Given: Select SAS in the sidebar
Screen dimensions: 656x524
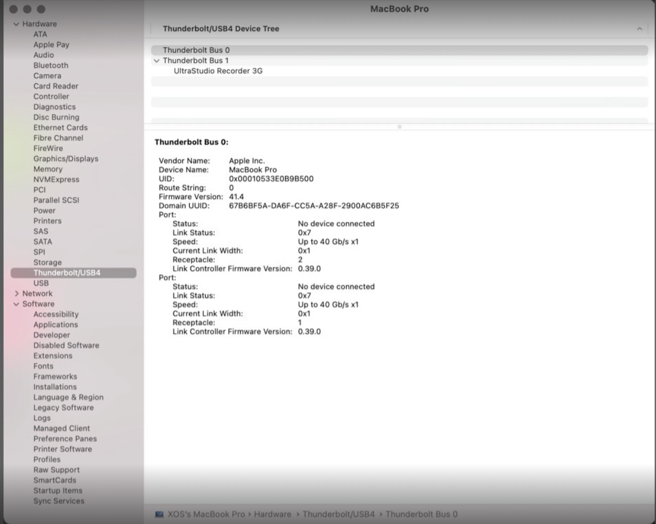Looking at the screenshot, I should [40, 232].
